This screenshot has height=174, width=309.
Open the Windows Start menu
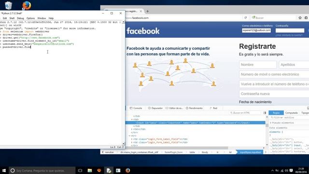[x=4, y=171]
